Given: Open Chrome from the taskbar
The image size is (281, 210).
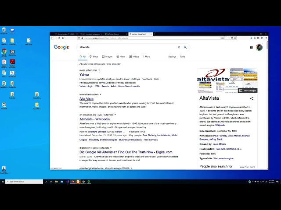Looking at the screenshot, I should [83, 182].
